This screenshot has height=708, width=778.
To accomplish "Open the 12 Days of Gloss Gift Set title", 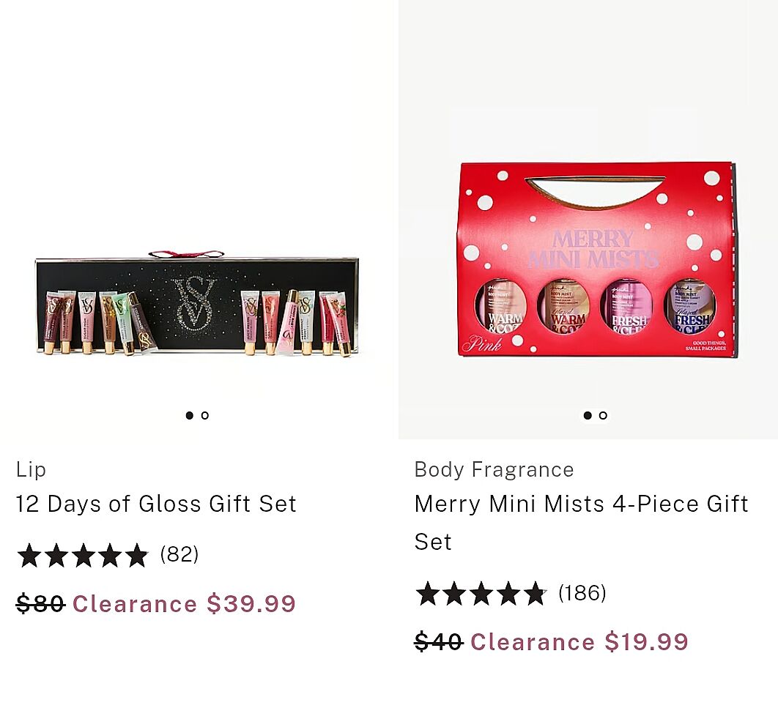I will 156,504.
